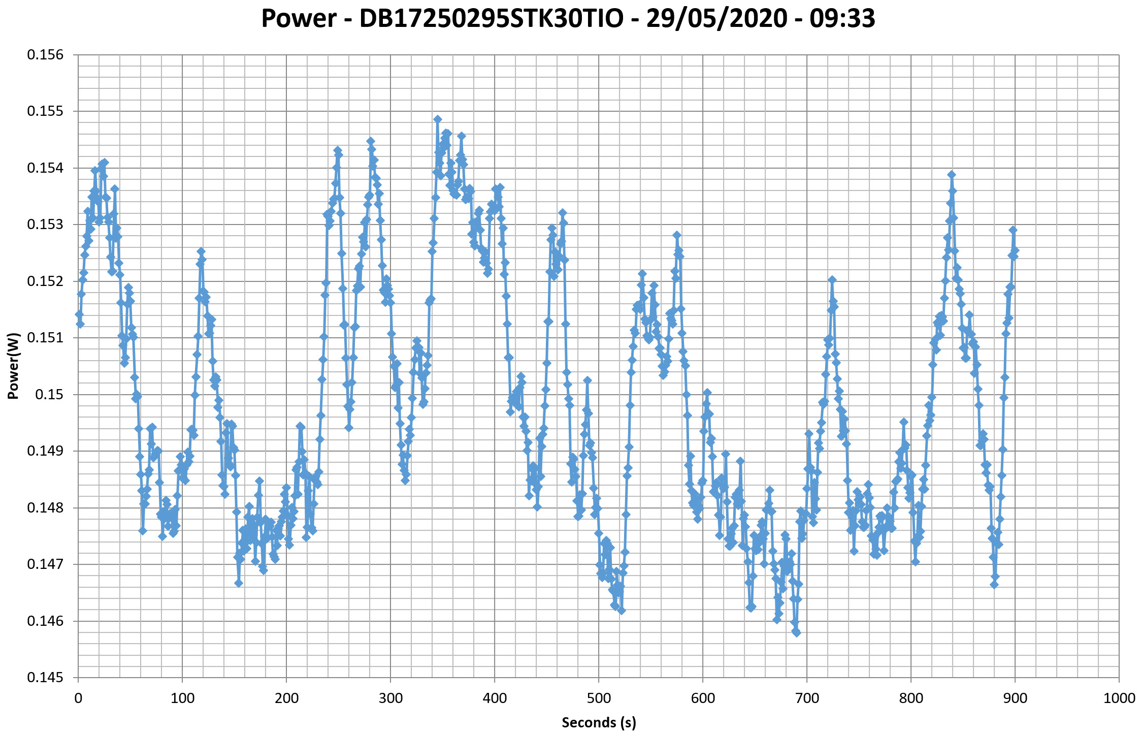Click the 500 x-axis label
The height and width of the screenshot is (734, 1142).
coord(599,698)
